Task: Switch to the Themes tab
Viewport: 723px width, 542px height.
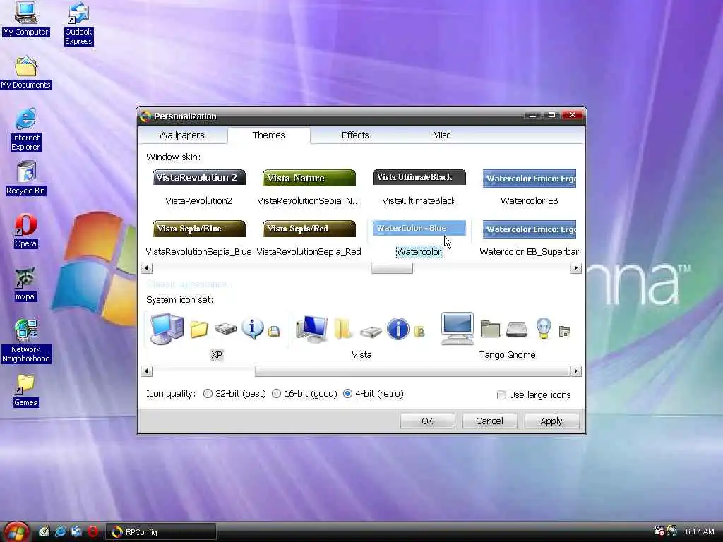Action: click(x=269, y=135)
